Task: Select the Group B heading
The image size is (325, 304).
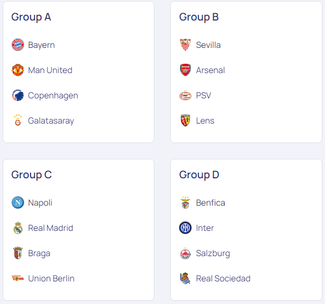Action: [199, 17]
